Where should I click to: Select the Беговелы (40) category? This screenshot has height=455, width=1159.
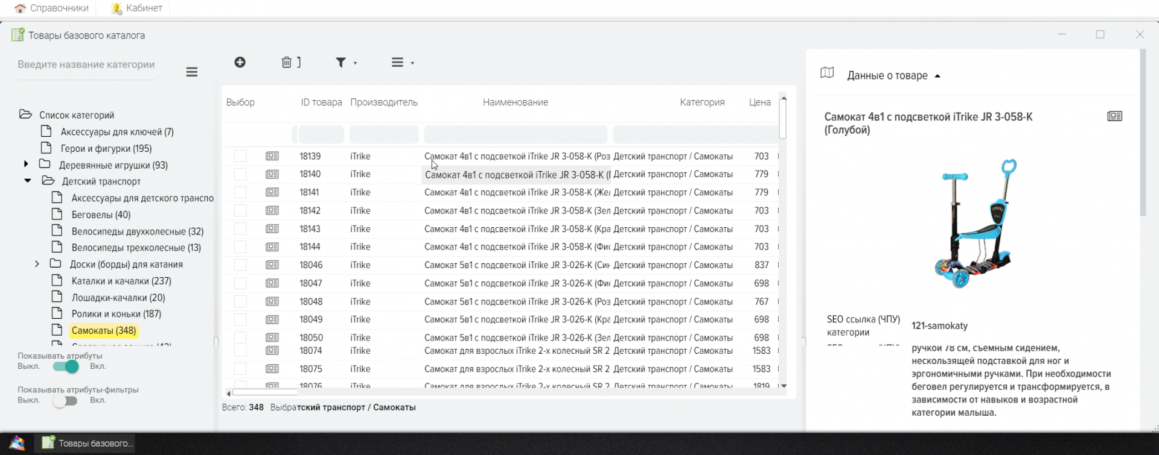101,215
